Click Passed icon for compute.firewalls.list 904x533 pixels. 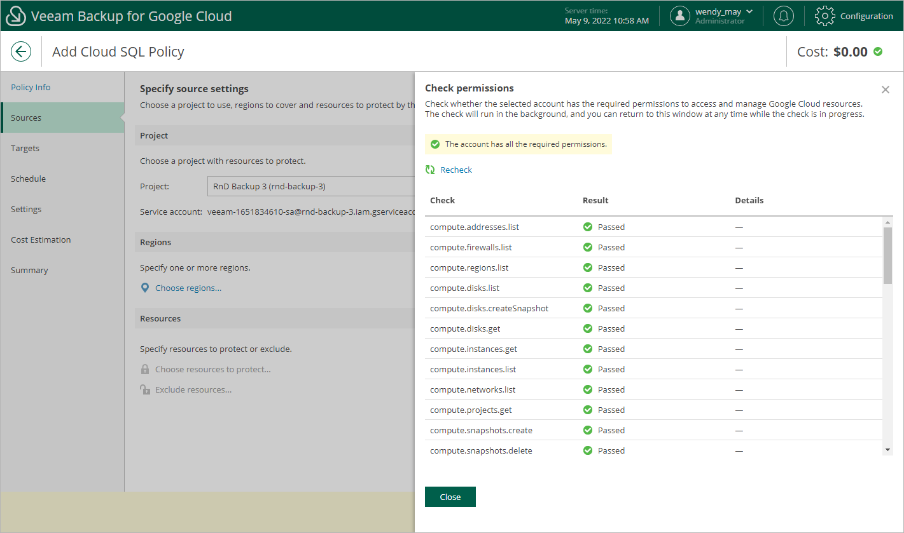coord(588,247)
